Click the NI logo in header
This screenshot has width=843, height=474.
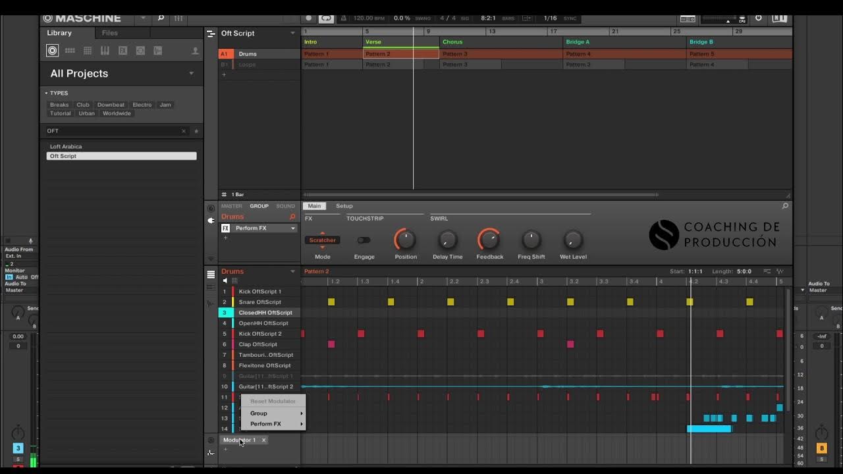tap(779, 18)
